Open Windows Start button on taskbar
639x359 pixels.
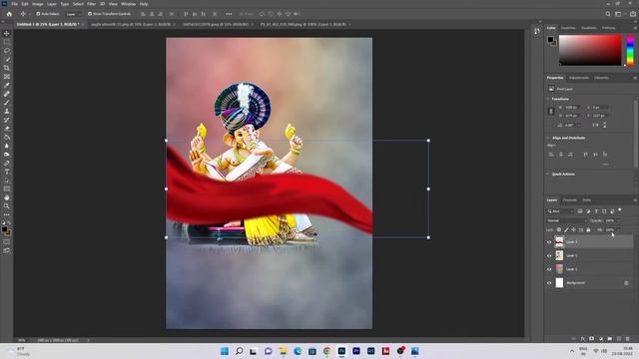[x=225, y=351]
